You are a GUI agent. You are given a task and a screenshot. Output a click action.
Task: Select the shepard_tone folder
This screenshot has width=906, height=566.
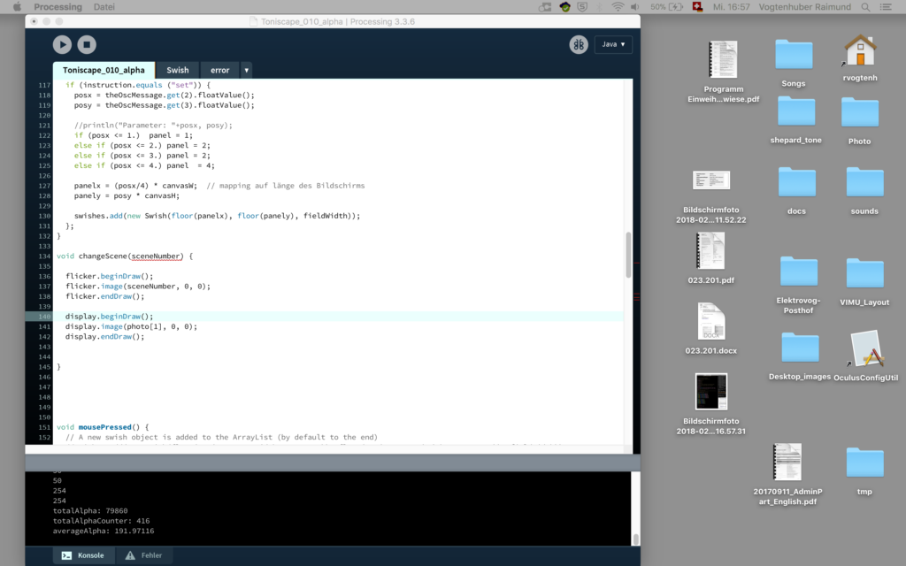coord(795,112)
